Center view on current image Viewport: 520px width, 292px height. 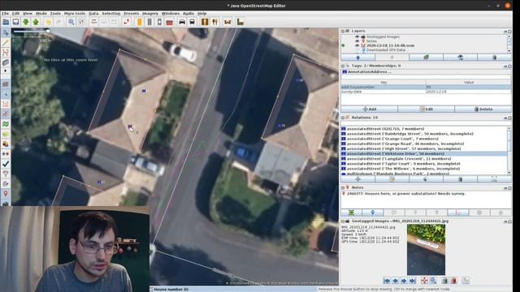424,281
